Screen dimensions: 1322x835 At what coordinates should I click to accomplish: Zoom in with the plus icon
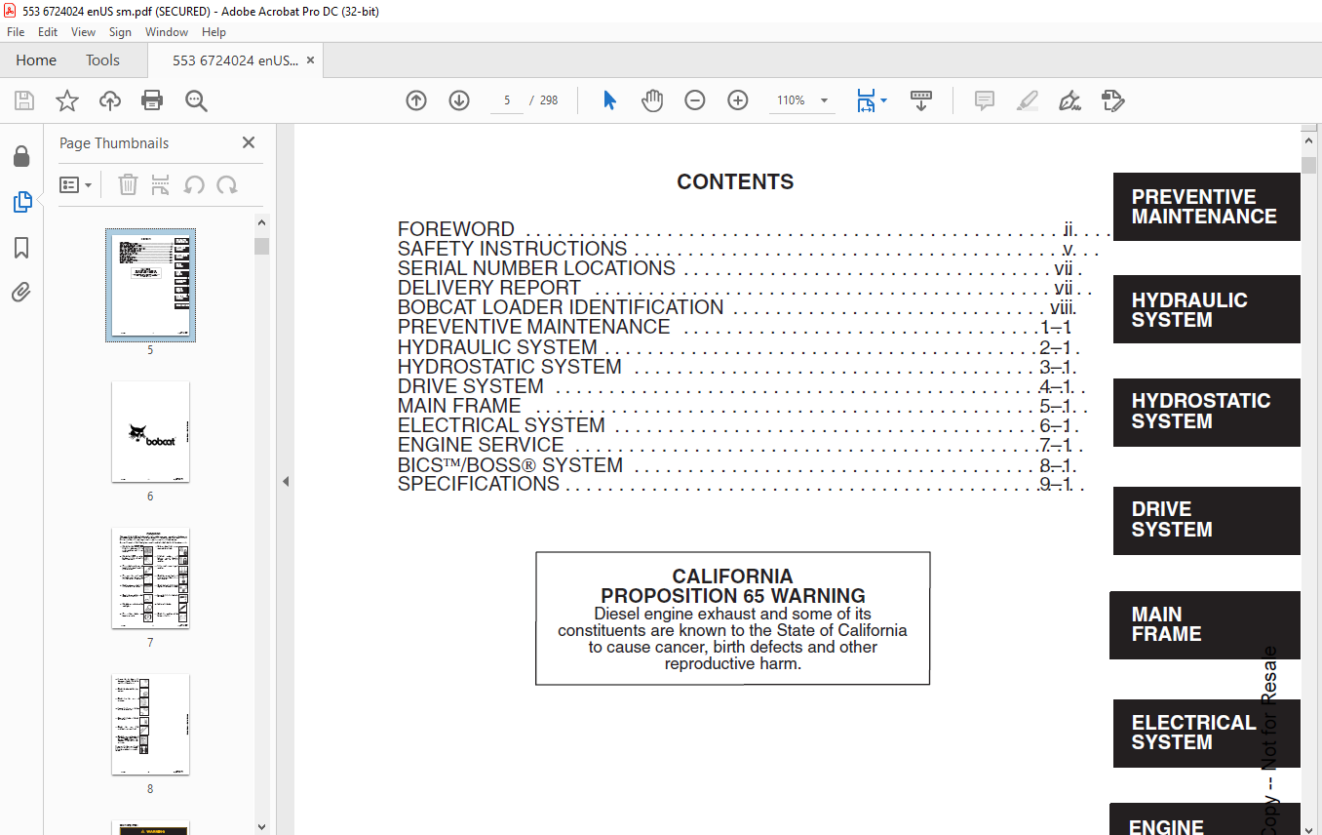(x=738, y=100)
